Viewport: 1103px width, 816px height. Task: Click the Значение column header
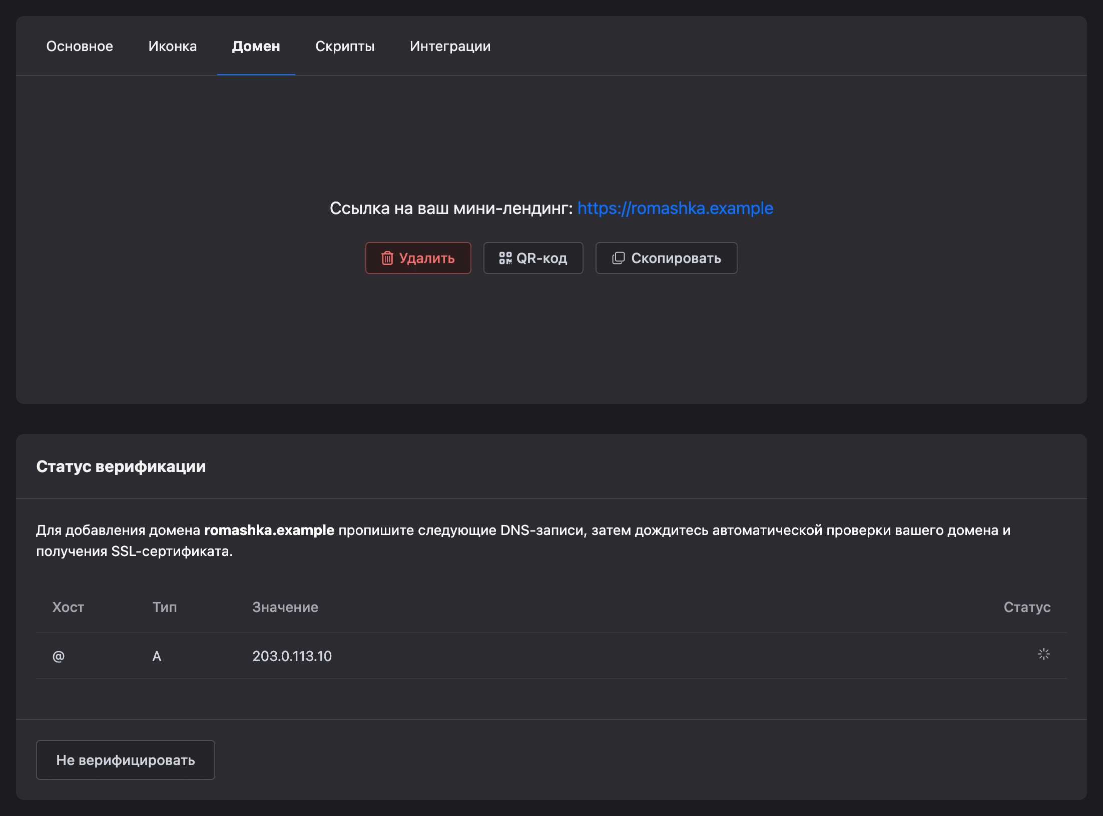pyautogui.click(x=285, y=607)
